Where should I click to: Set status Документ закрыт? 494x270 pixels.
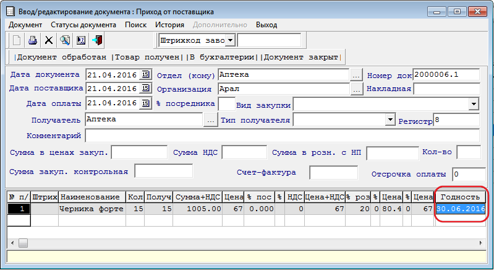click(x=301, y=58)
